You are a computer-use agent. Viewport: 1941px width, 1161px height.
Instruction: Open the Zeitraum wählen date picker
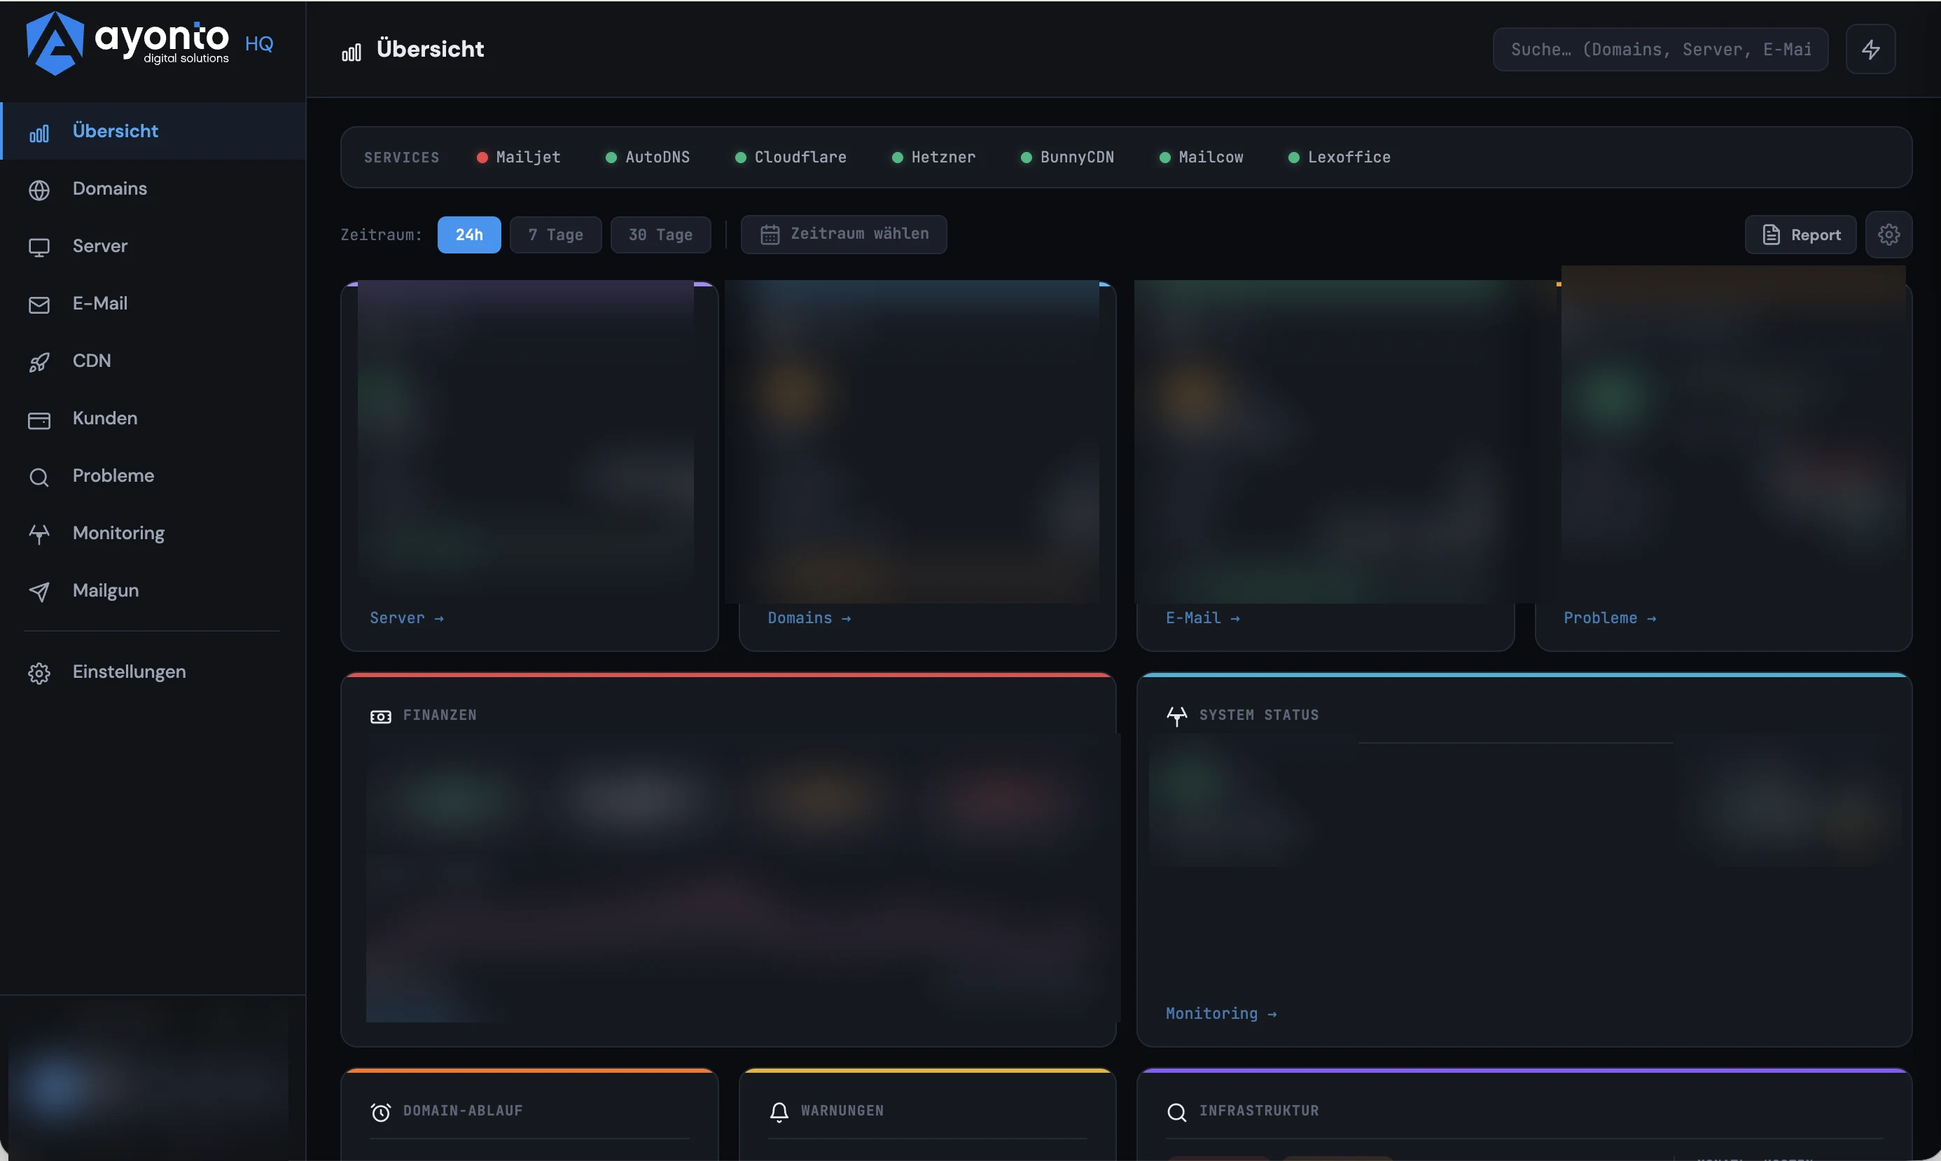[x=843, y=234]
